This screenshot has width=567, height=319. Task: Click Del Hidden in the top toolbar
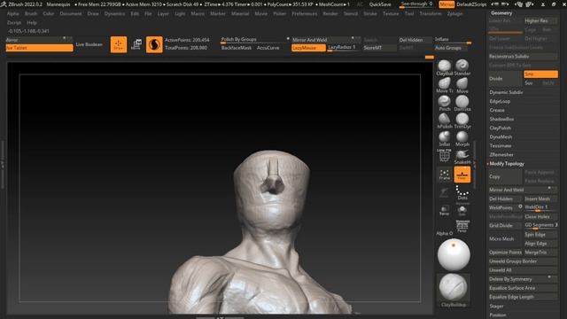pos(416,40)
